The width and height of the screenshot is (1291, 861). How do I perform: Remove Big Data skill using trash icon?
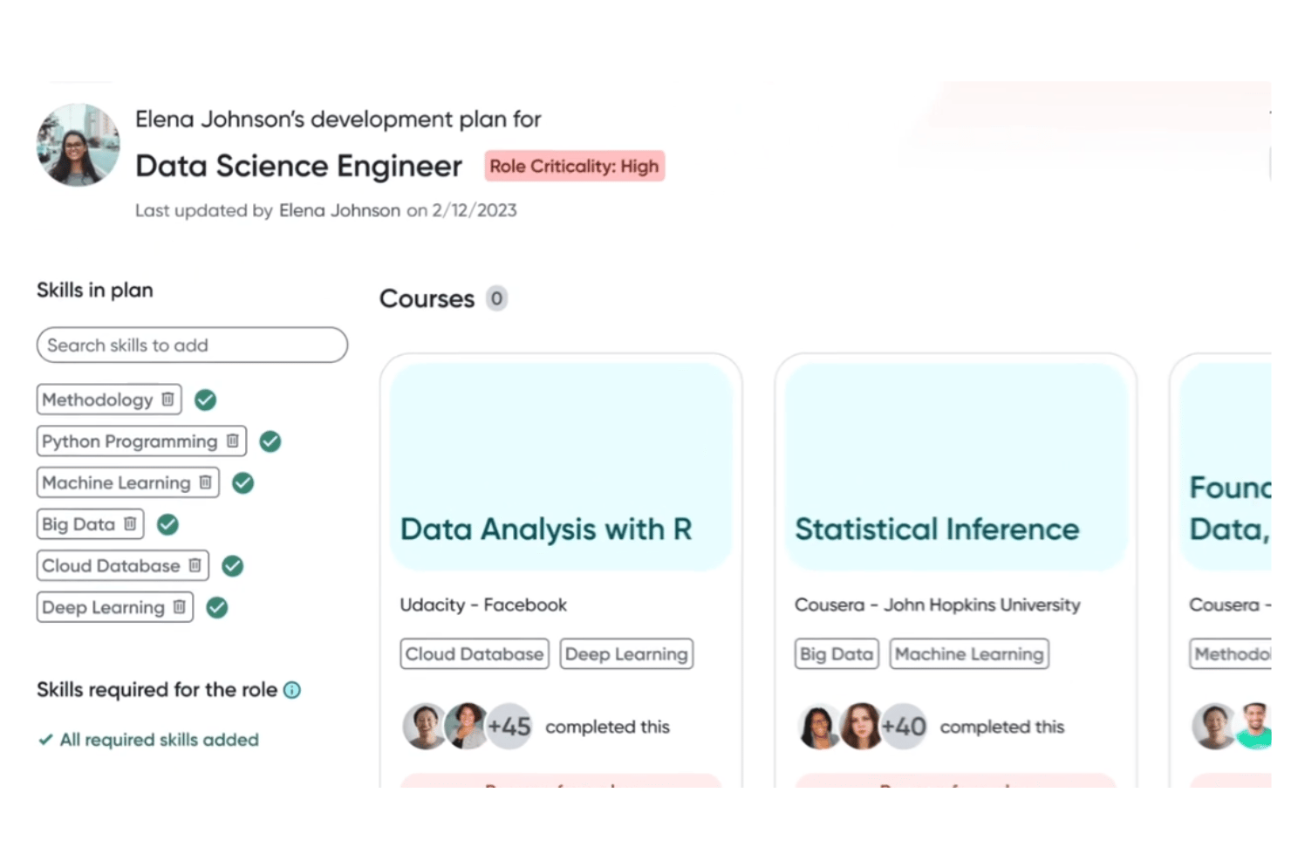point(130,524)
